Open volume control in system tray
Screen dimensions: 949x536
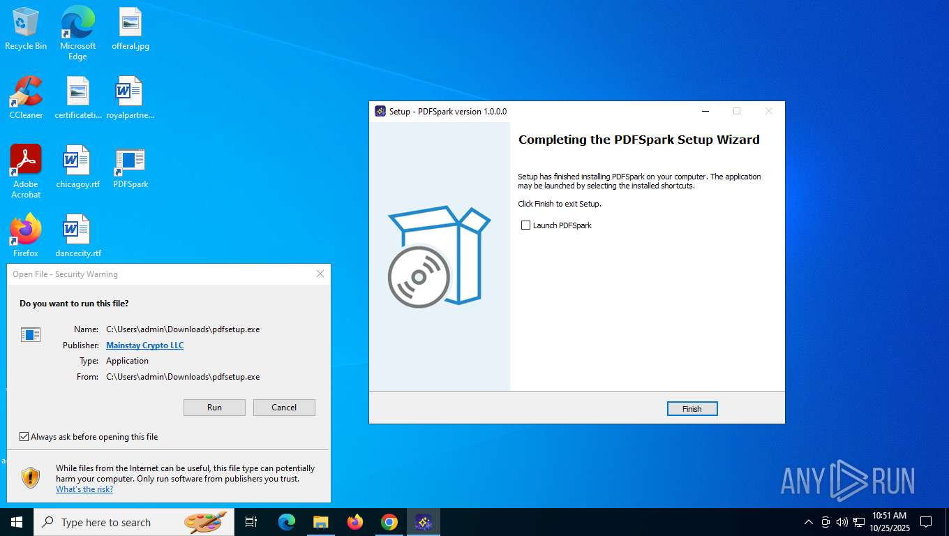[842, 522]
